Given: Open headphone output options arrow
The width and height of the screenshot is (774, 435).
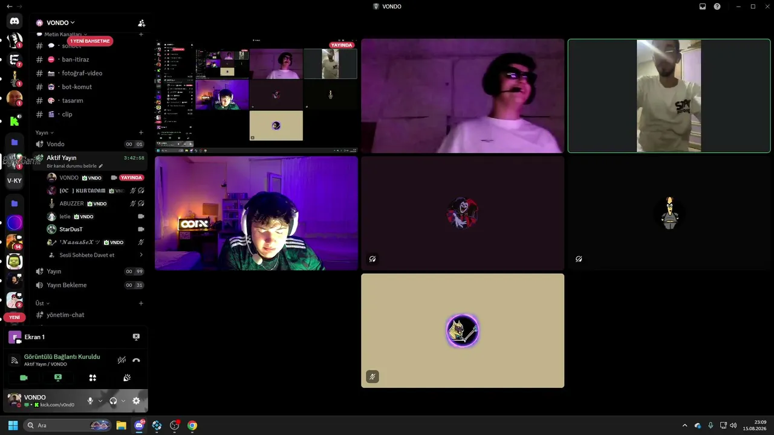Looking at the screenshot, I should (123, 401).
